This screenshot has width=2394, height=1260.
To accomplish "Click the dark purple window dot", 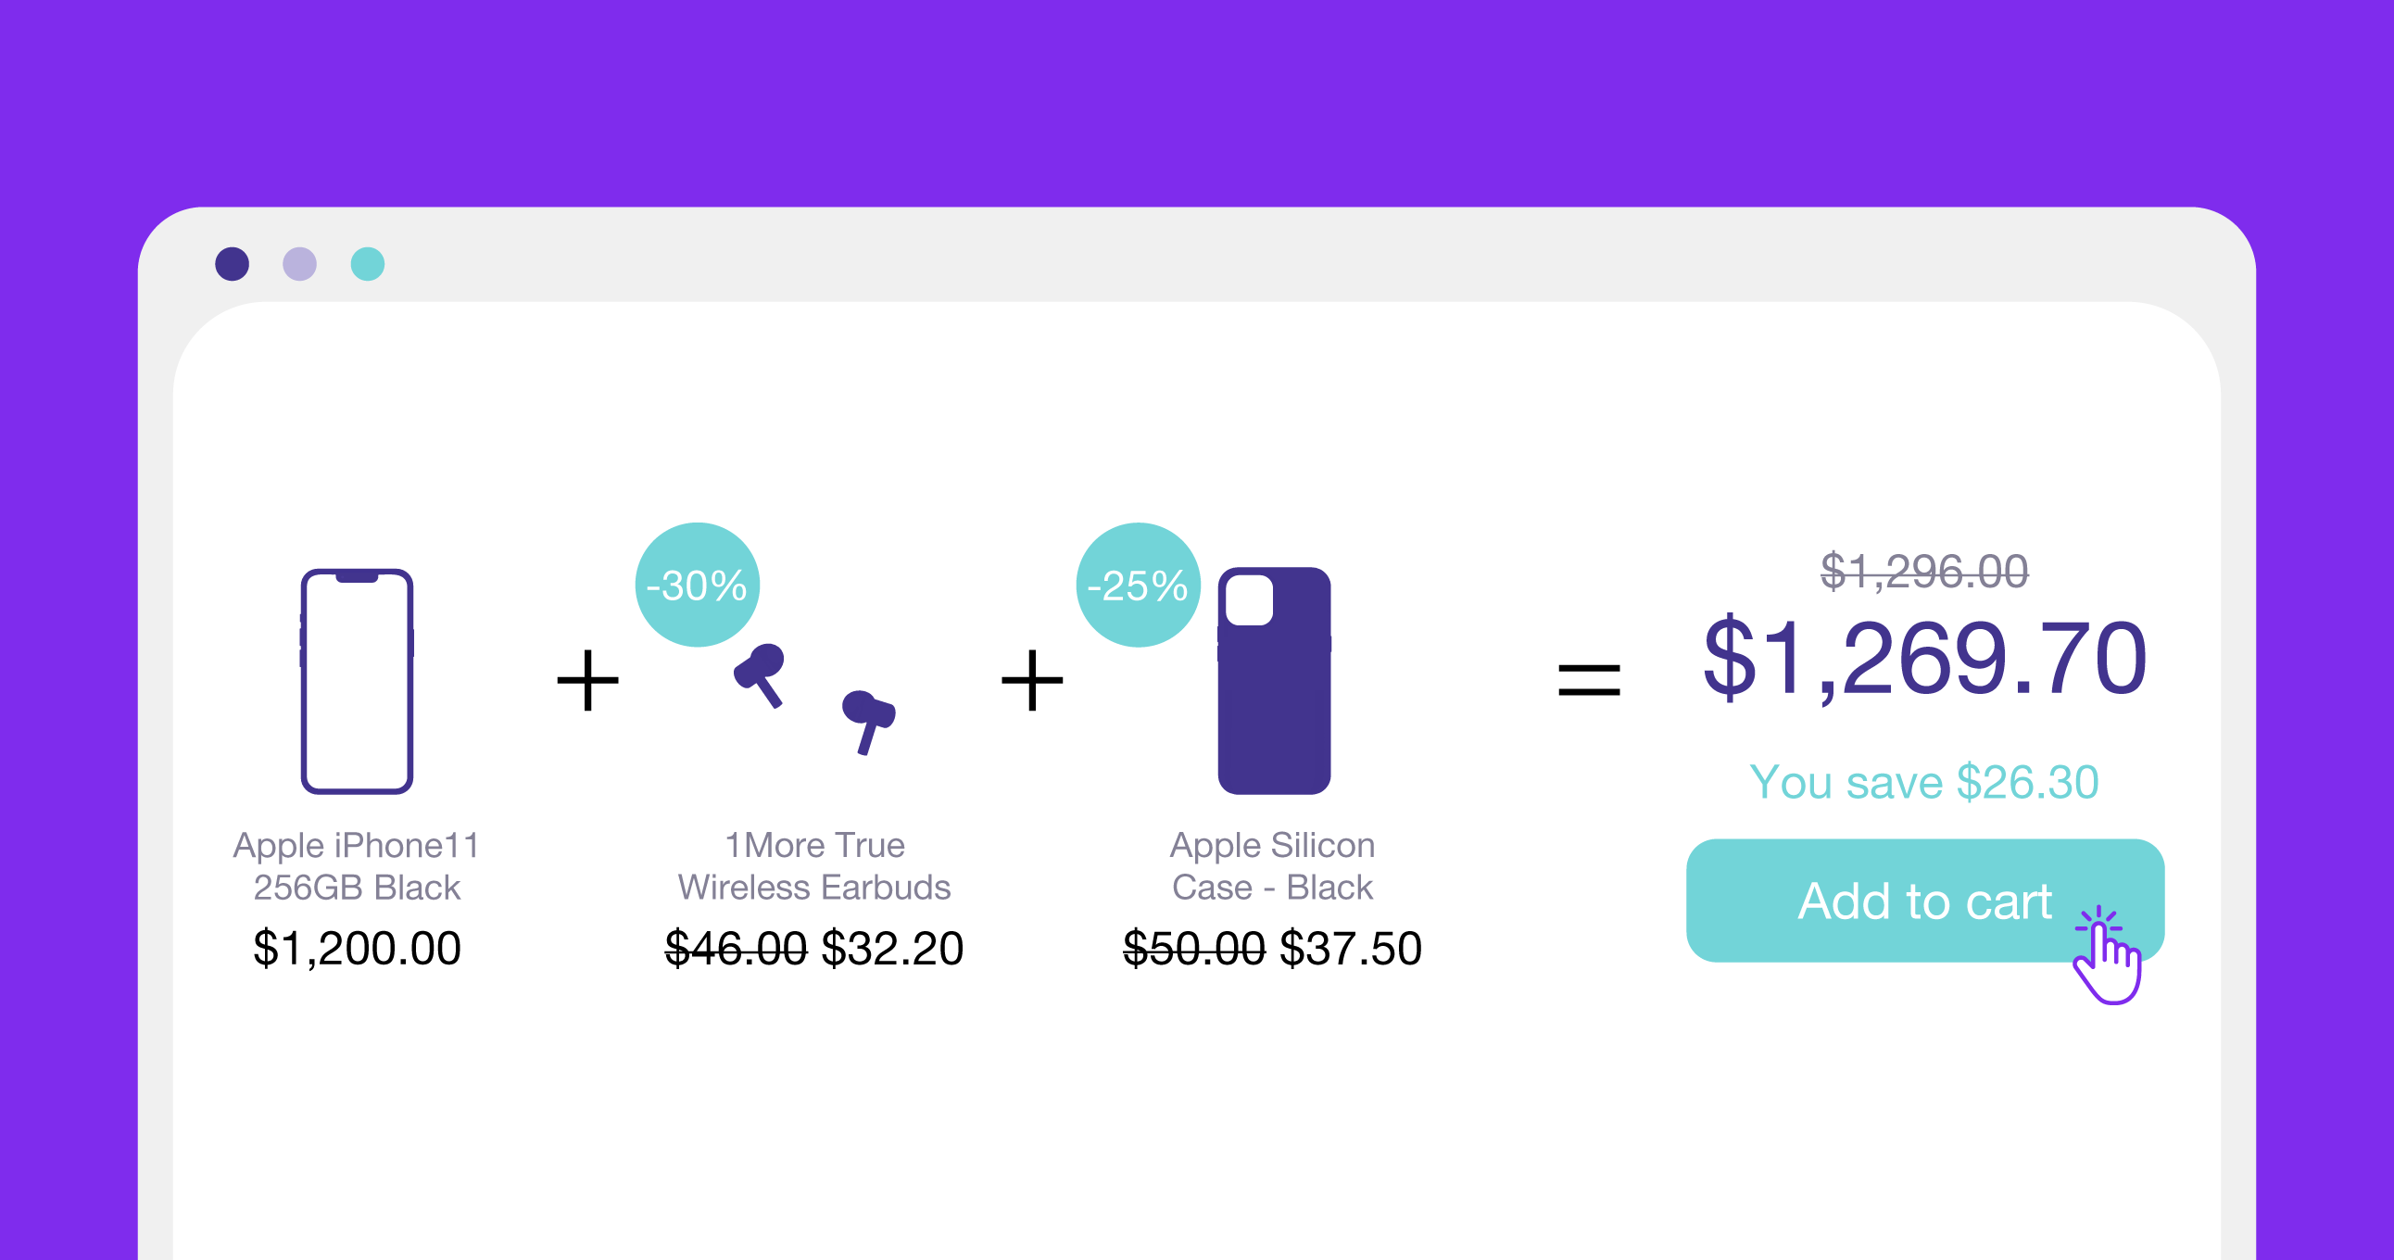I will [233, 264].
